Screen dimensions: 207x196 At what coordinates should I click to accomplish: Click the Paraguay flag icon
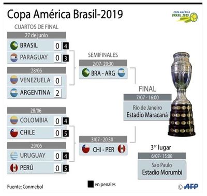coord(14,58)
